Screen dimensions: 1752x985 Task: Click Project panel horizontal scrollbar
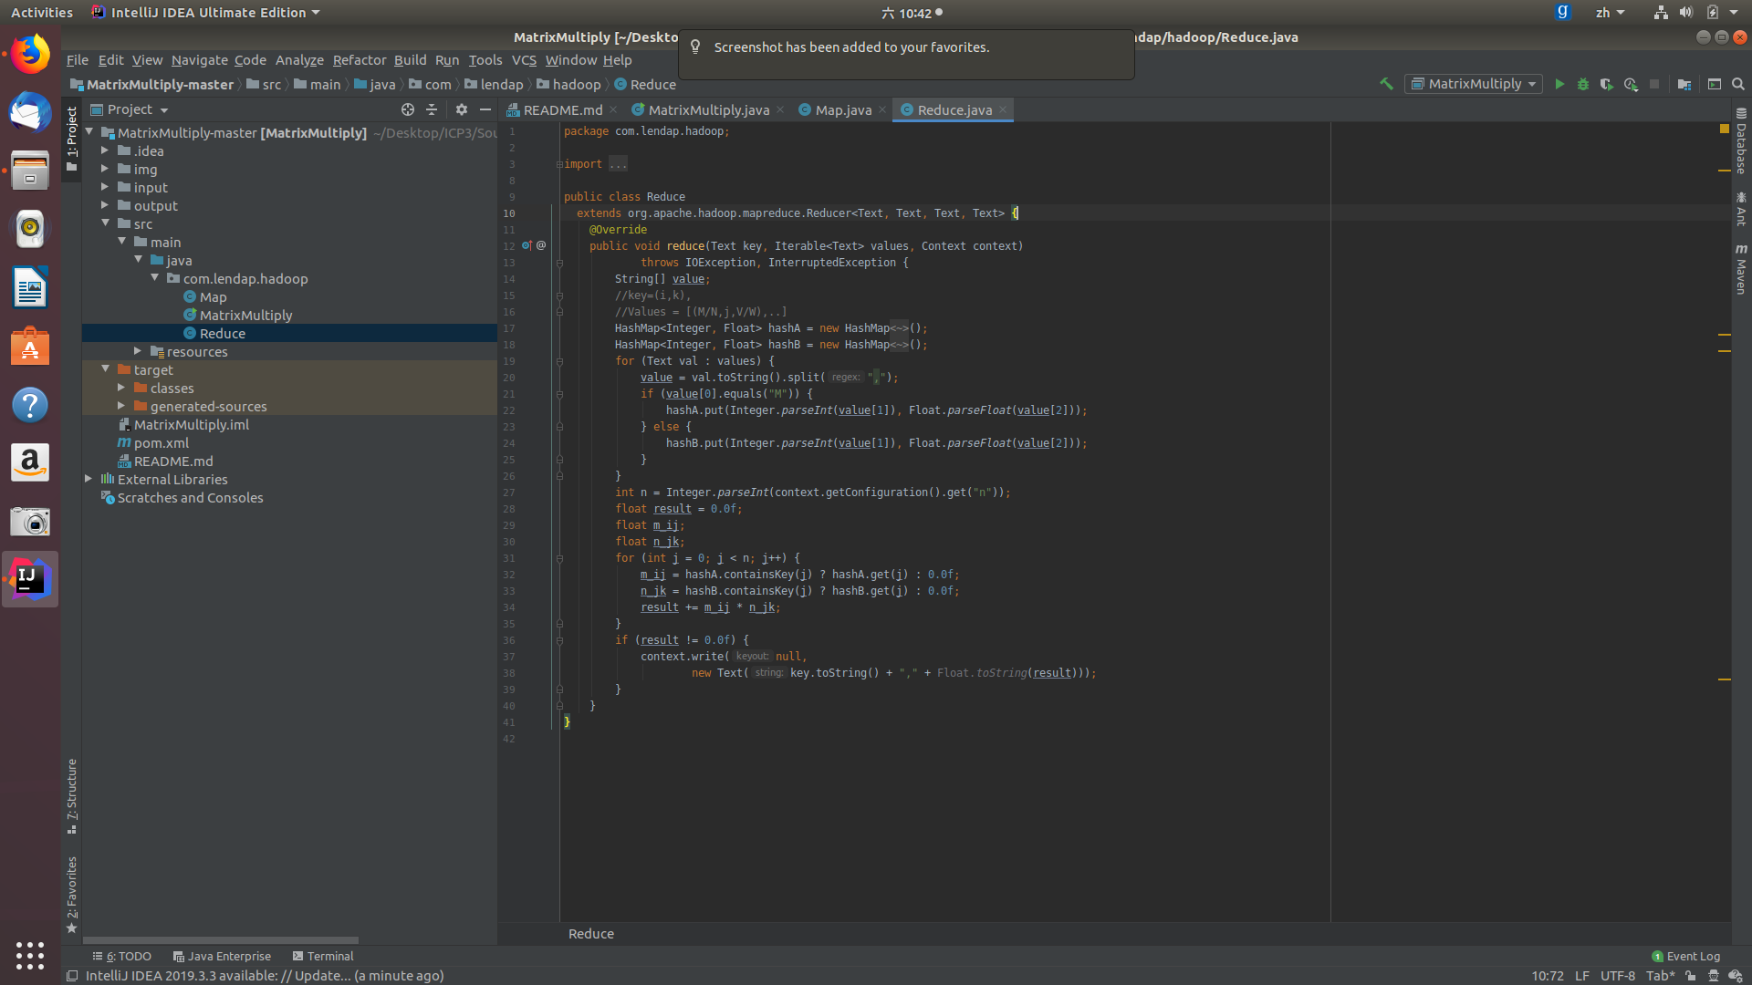click(x=220, y=939)
